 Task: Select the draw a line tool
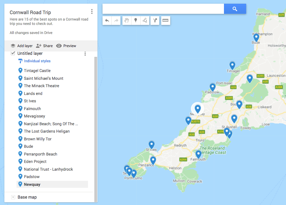[145, 21]
